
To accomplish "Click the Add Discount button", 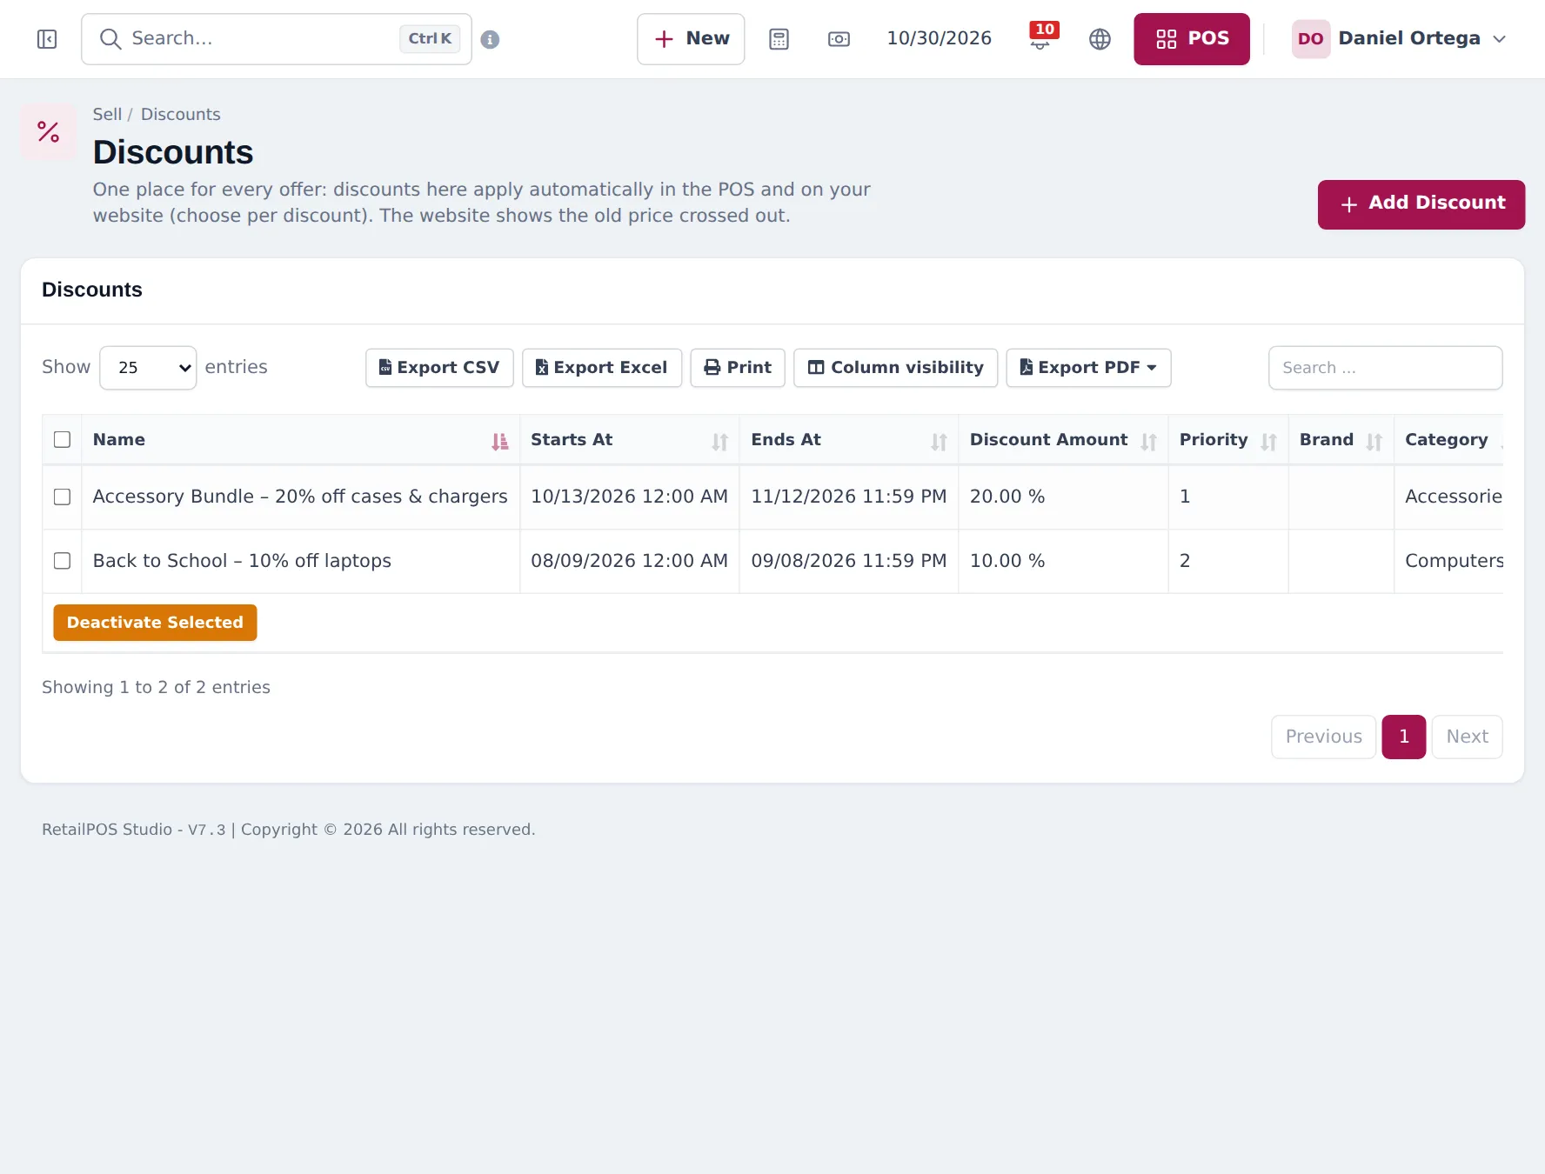I will pos(1421,204).
